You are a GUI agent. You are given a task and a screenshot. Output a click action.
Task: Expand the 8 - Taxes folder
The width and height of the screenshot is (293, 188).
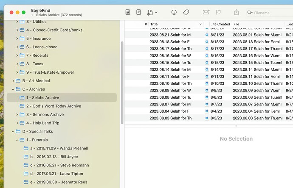tap(17, 64)
